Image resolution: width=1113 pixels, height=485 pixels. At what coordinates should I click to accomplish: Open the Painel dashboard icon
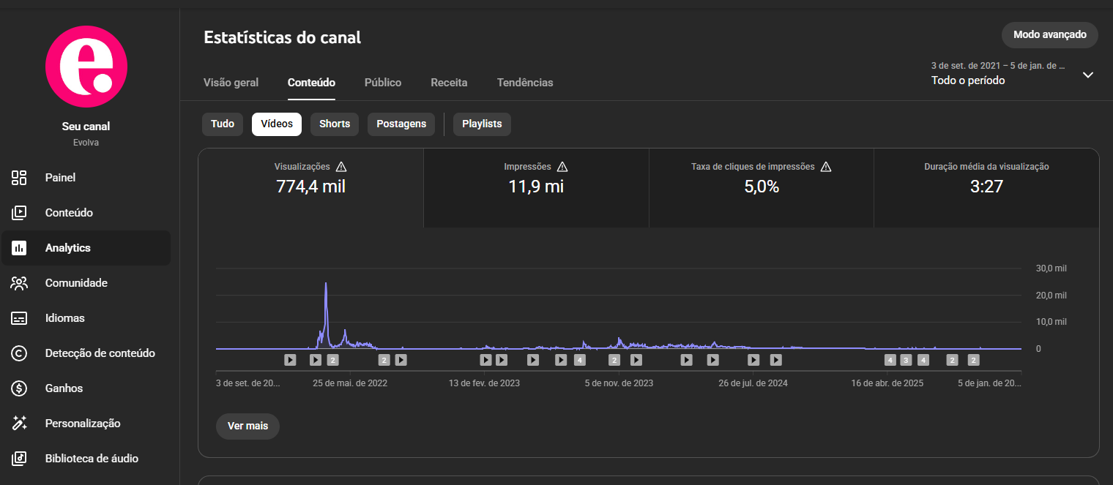click(x=19, y=178)
